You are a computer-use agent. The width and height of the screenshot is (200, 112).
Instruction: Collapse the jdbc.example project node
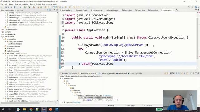1,37
